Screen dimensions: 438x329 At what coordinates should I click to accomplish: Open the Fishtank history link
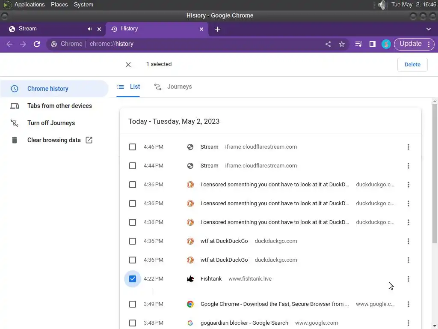pos(211,279)
